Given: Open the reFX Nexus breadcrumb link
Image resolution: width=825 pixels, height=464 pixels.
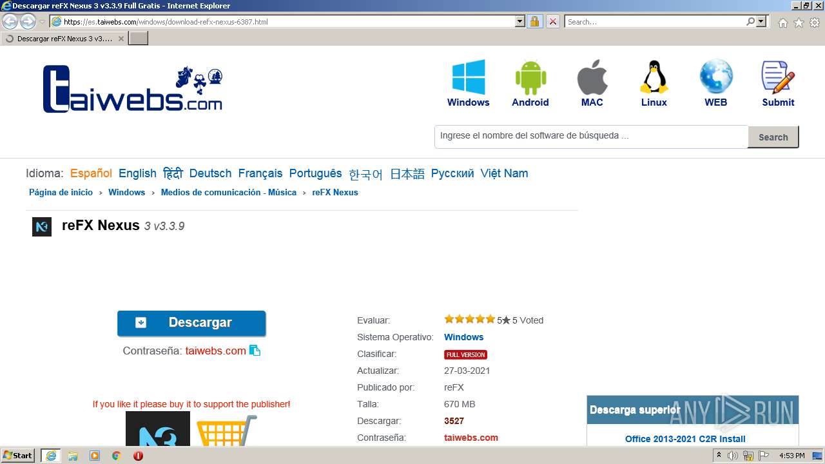Looking at the screenshot, I should 335,192.
